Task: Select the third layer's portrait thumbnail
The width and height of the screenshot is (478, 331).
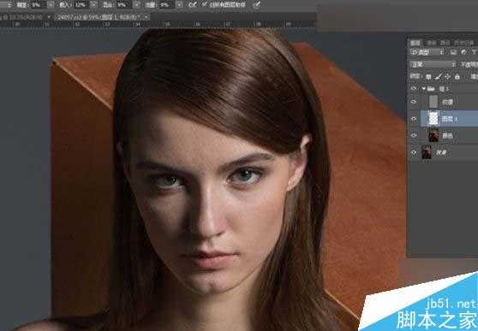Action: pyautogui.click(x=433, y=135)
